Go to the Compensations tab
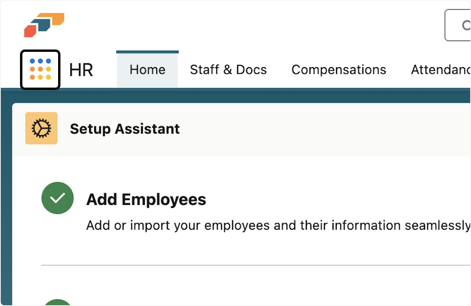Image resolution: width=471 pixels, height=306 pixels. (339, 70)
